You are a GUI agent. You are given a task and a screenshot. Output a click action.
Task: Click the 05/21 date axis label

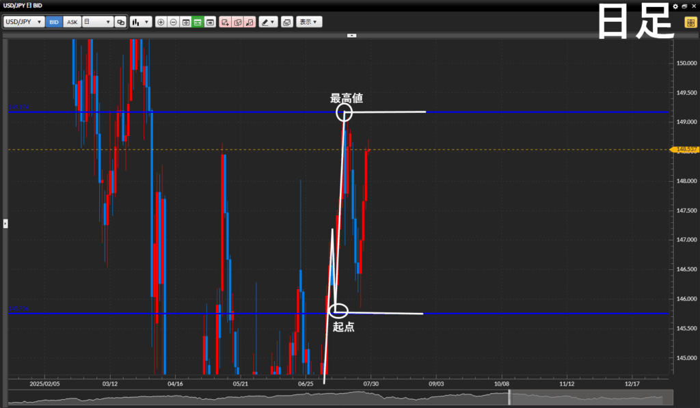coord(240,384)
